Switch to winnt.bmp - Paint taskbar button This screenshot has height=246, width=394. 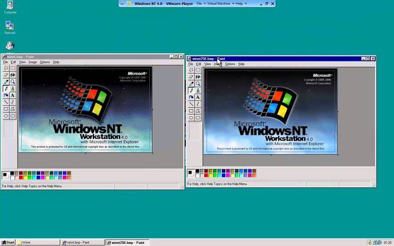pyautogui.click(x=82, y=242)
